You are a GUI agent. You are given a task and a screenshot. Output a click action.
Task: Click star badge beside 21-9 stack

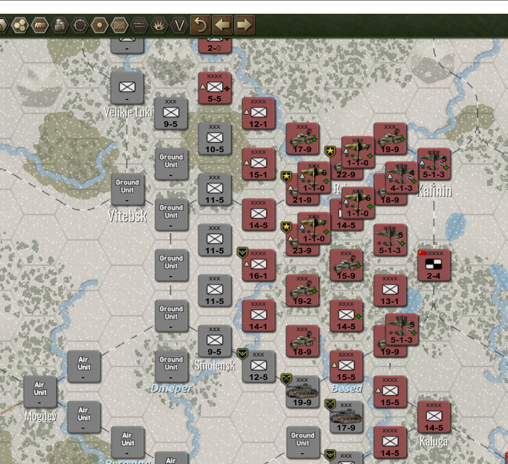click(x=286, y=177)
